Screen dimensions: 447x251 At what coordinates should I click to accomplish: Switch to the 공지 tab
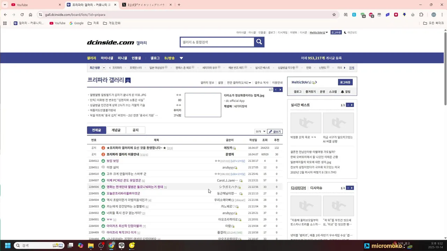tap(135, 130)
